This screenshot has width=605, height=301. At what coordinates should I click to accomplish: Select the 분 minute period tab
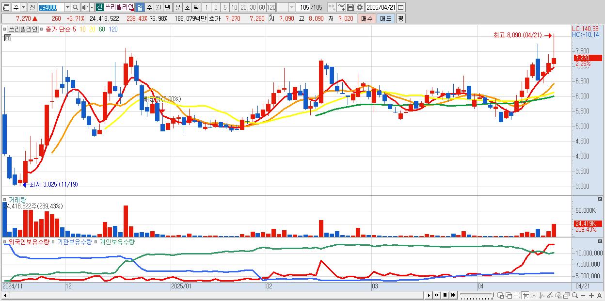tap(177, 7)
